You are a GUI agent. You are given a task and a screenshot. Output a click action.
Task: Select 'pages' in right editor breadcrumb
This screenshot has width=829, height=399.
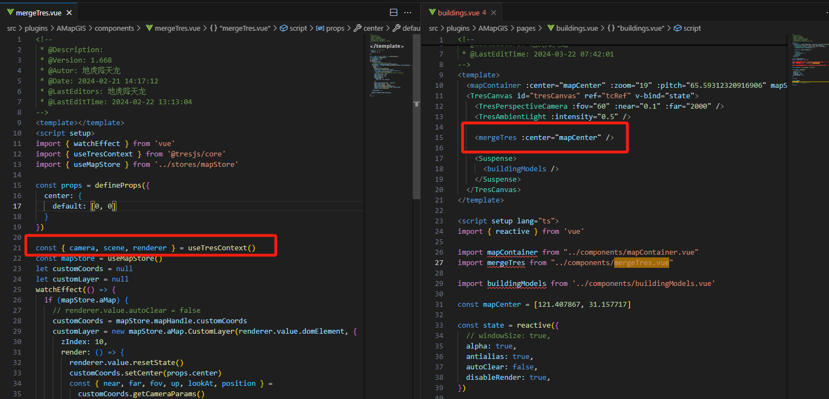[x=526, y=28]
